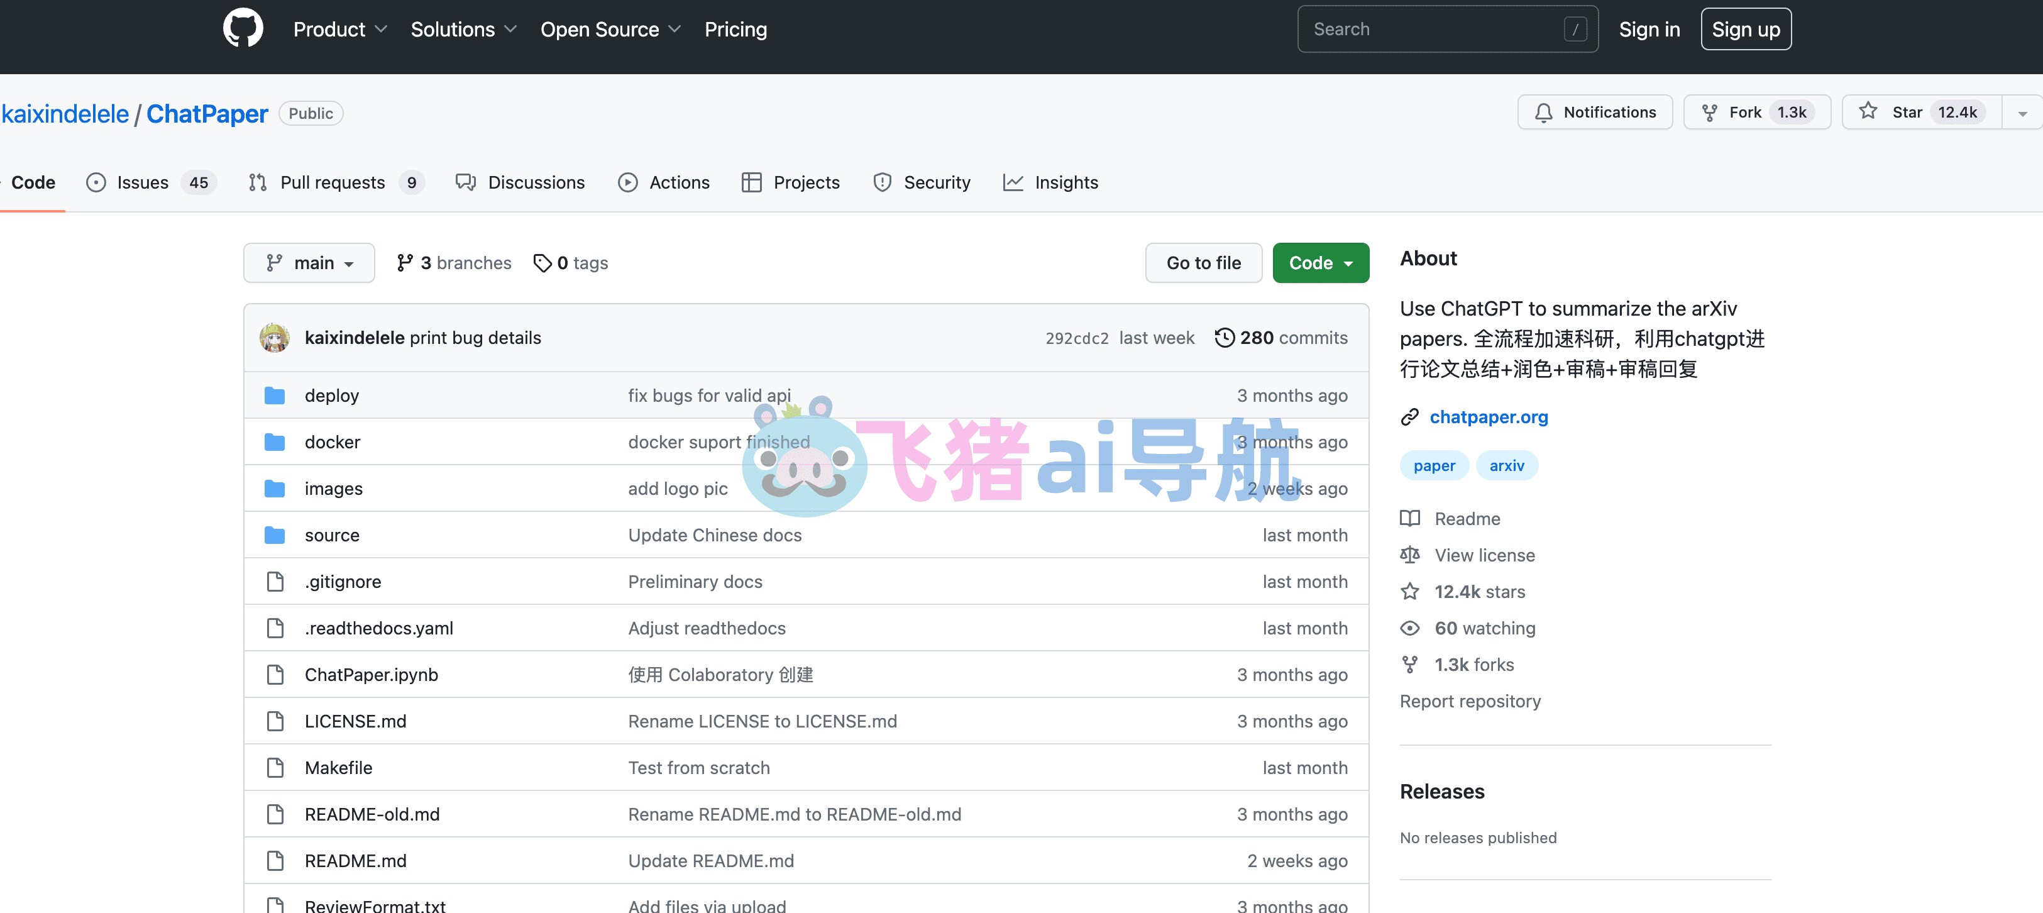Click the link icon beside chatpaper.org
Screen dimensions: 2043x913
[1409, 418]
